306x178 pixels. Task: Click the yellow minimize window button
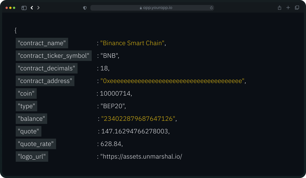10,8
